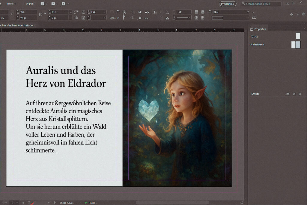
Task: Click the [D1/€] page thumbnail
Action: pyautogui.click(x=298, y=36)
